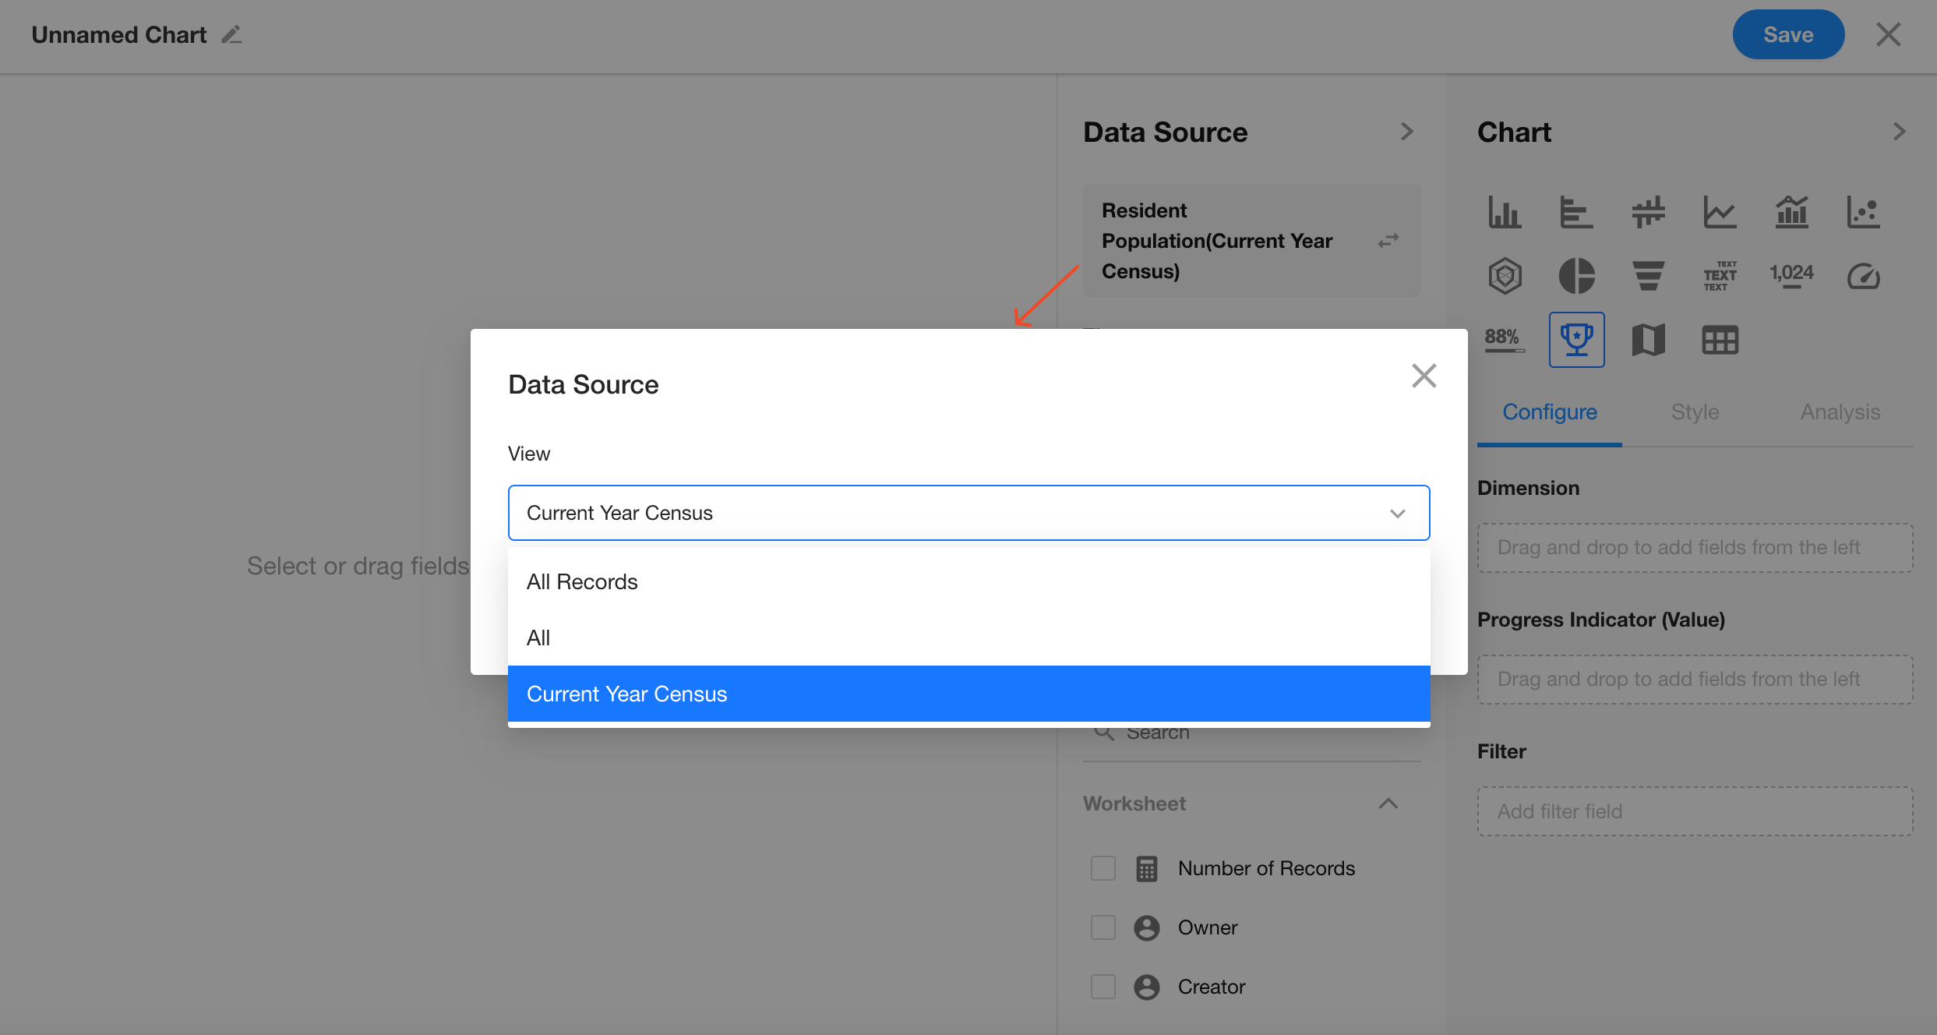1937x1035 pixels.
Task: Collapse the Worksheet field section
Action: click(1388, 804)
